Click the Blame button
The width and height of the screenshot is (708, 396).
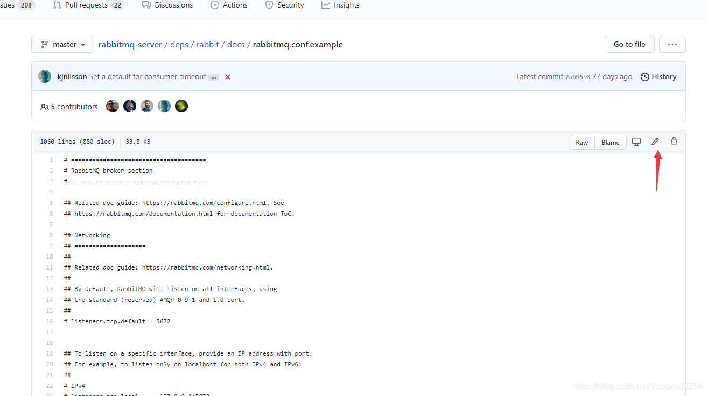tap(611, 142)
